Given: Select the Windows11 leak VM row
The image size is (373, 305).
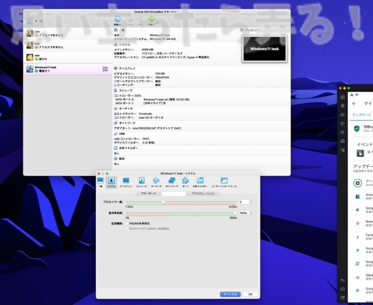Looking at the screenshot, I should click(68, 69).
